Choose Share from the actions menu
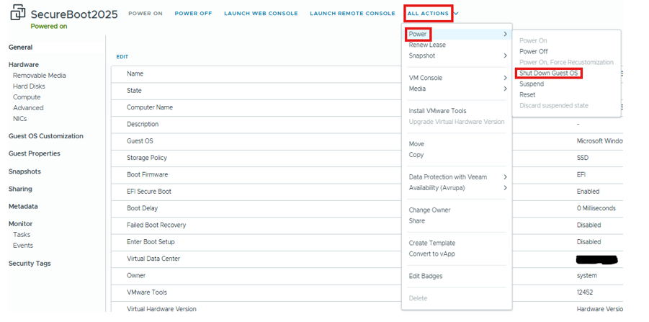 [417, 221]
